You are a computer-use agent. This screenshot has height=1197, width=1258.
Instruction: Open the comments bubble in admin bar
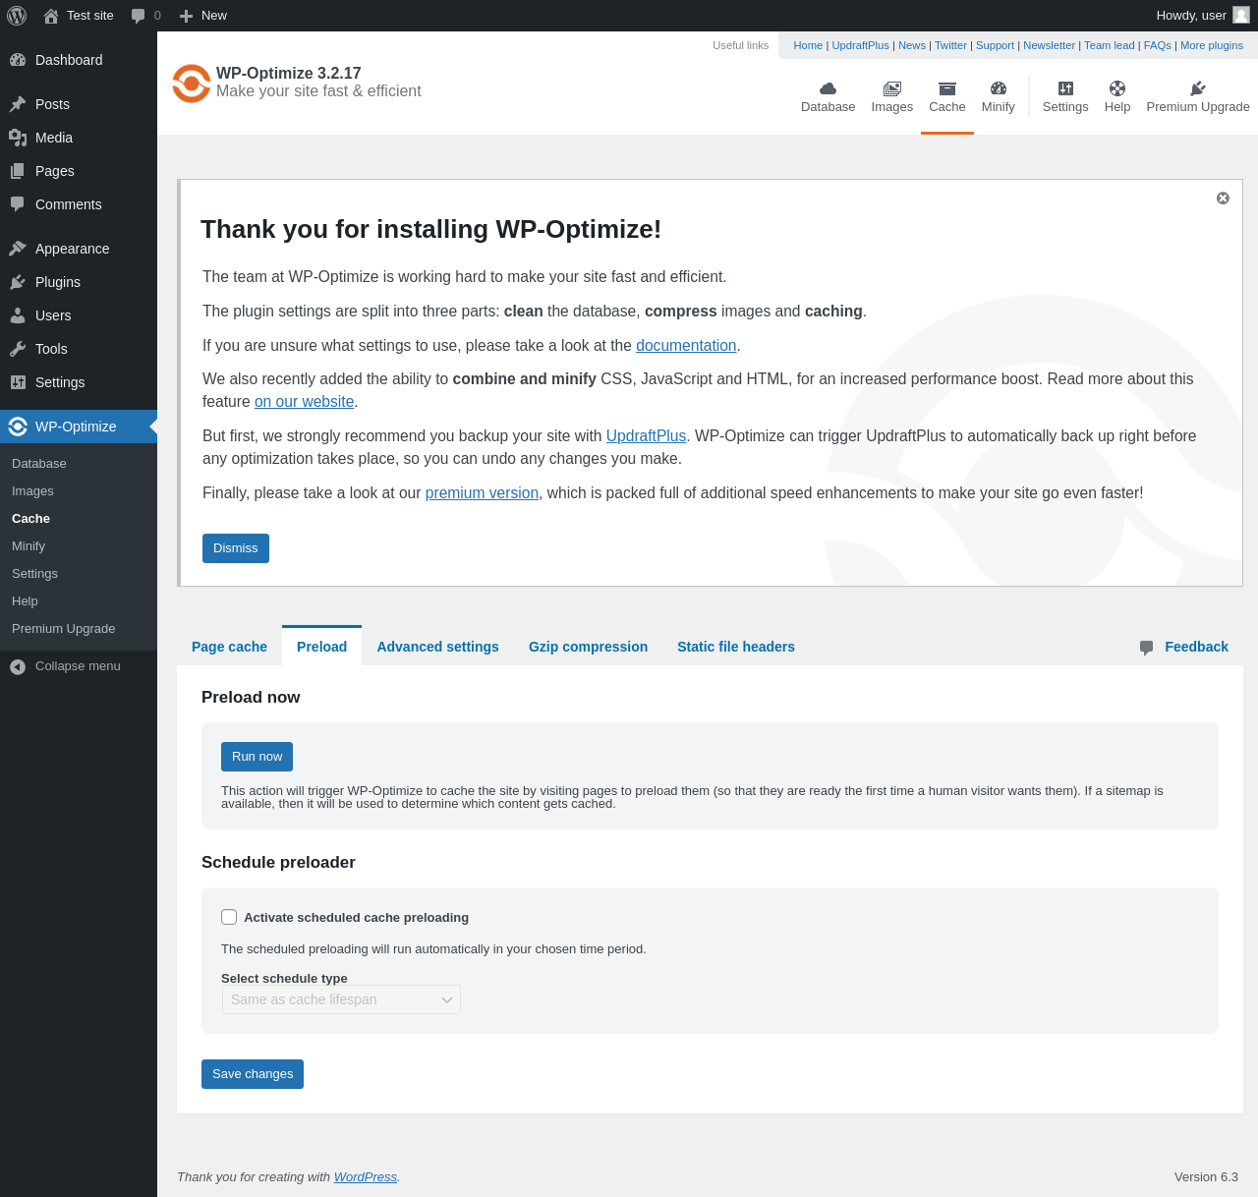click(x=145, y=16)
